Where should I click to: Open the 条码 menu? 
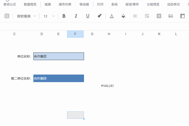tap(114, 4)
